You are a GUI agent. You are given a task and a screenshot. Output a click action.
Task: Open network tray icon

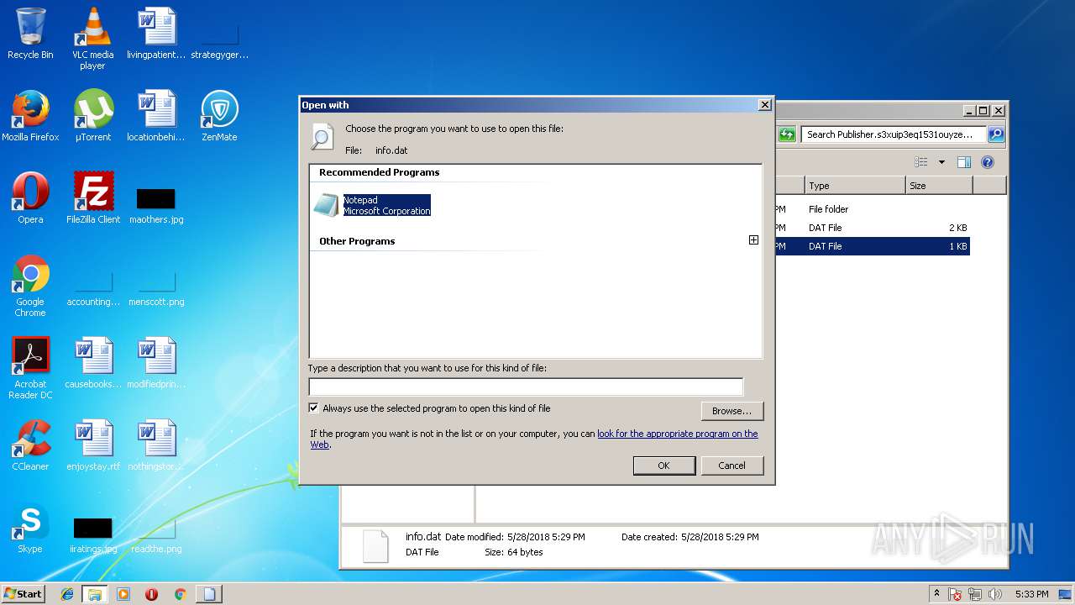pyautogui.click(x=976, y=594)
